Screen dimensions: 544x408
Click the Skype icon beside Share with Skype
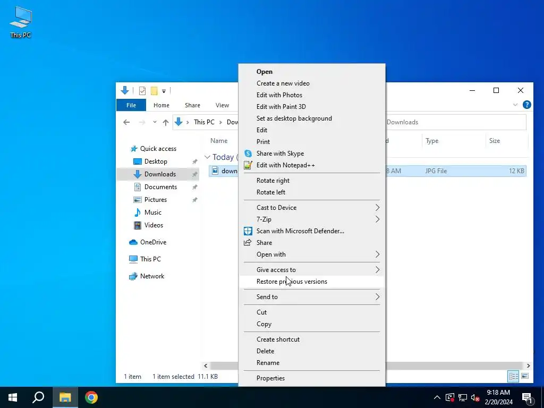tap(248, 154)
